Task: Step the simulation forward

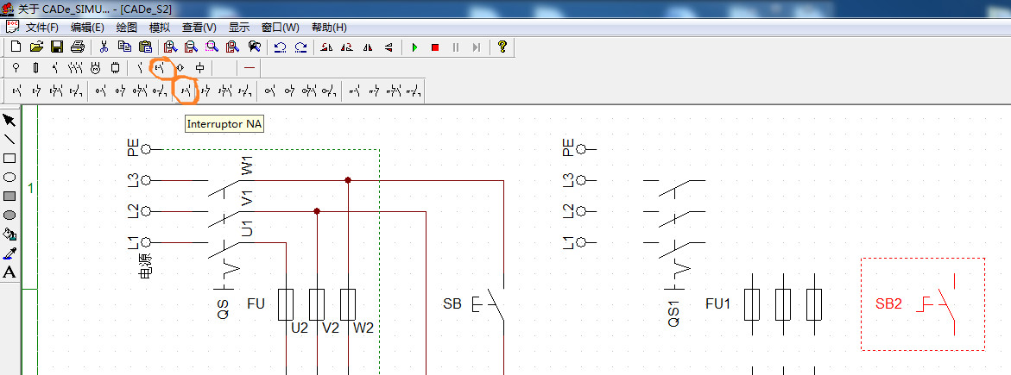Action: point(477,47)
